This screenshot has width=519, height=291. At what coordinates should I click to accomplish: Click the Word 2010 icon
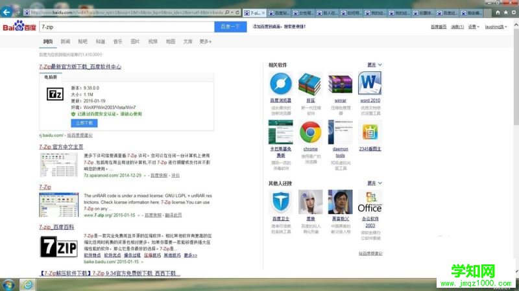(370, 84)
